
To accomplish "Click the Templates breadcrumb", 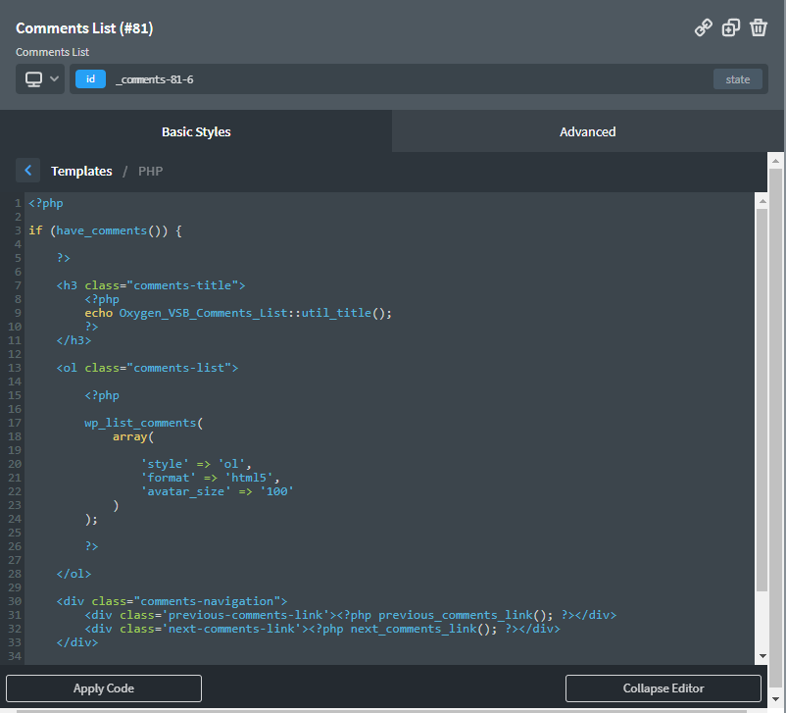I will coord(81,171).
